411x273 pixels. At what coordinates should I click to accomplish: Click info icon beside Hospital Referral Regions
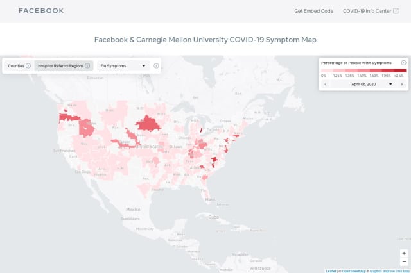click(87, 65)
